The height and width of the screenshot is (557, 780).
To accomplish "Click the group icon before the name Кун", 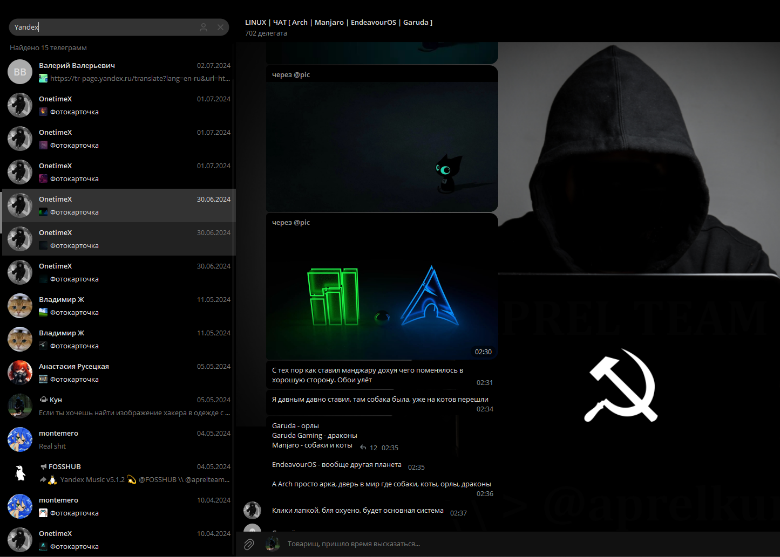I will click(x=43, y=400).
